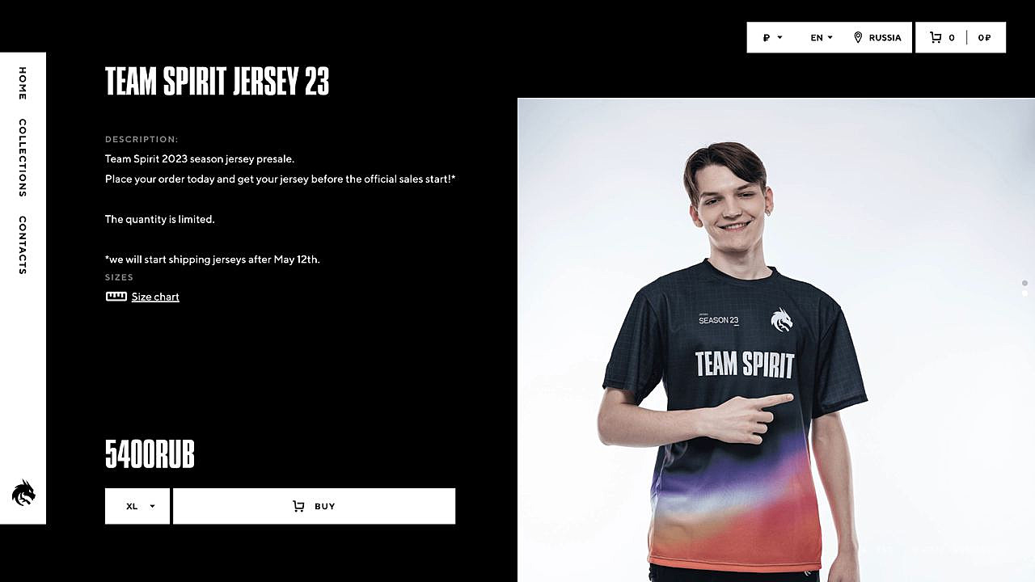This screenshot has width=1035, height=582.
Task: Select second image slider dot
Action: (x=1024, y=293)
